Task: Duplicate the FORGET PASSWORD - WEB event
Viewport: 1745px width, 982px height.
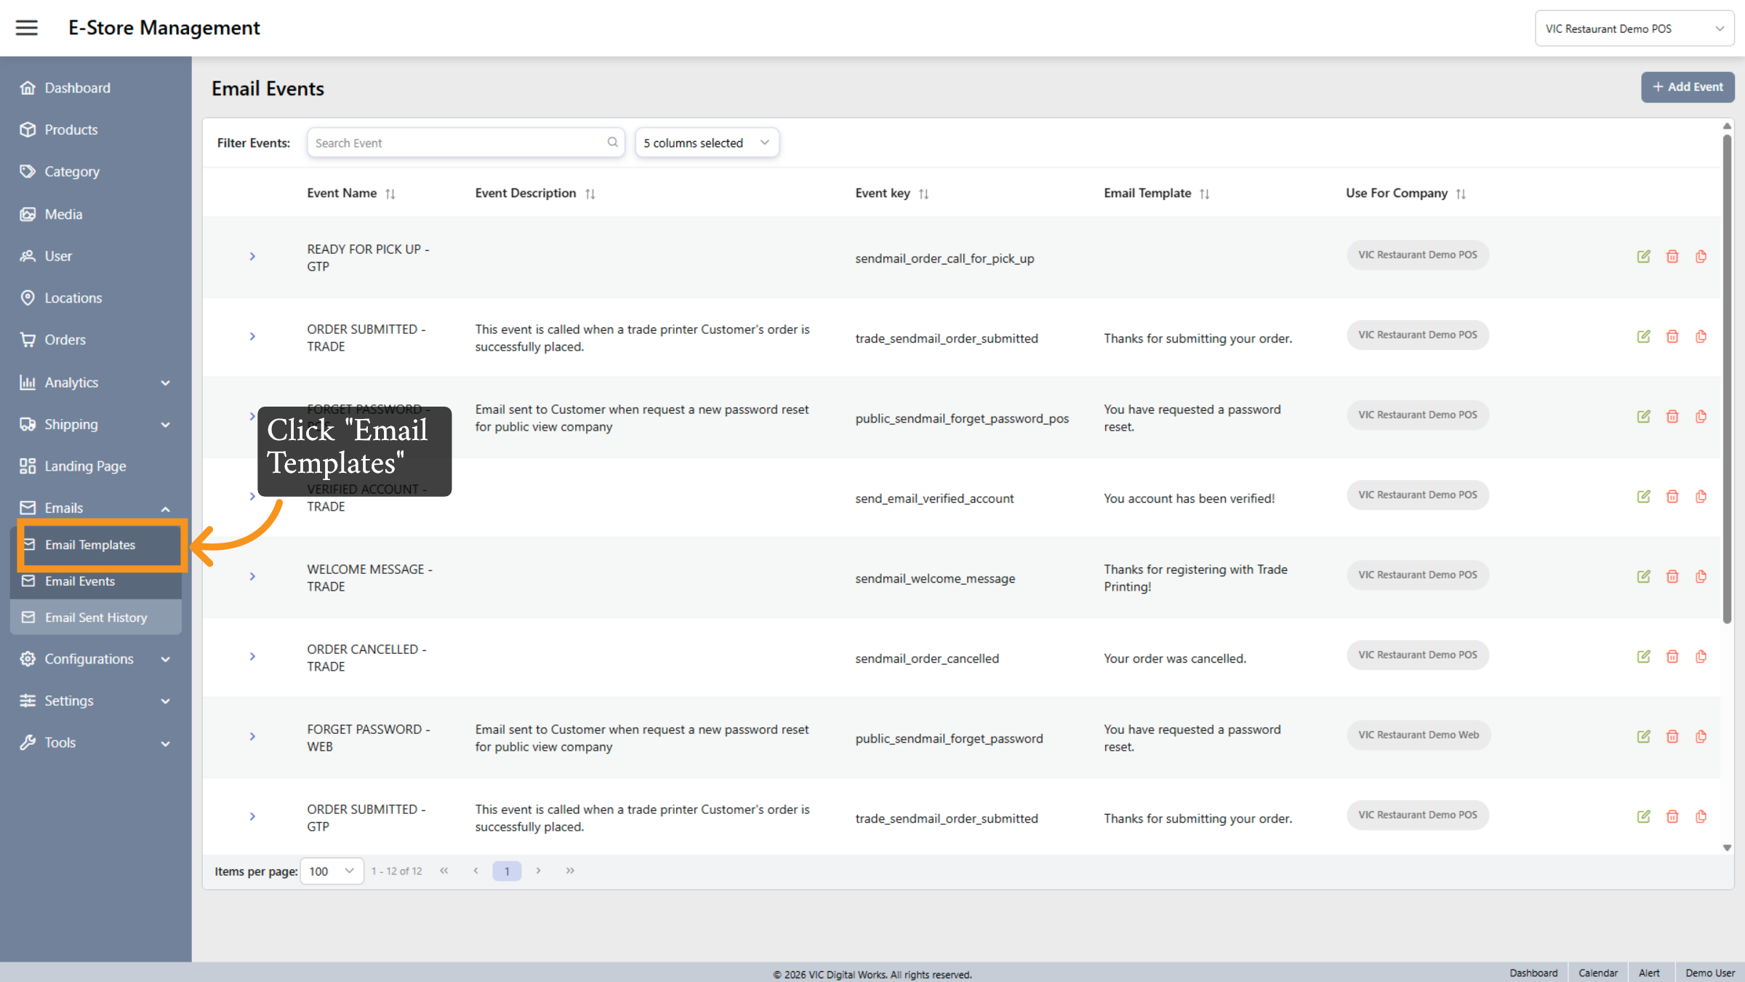Action: click(x=1701, y=736)
